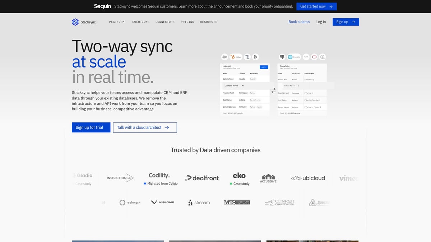
Task: Open the RESOURCES dropdown
Action: click(209, 22)
